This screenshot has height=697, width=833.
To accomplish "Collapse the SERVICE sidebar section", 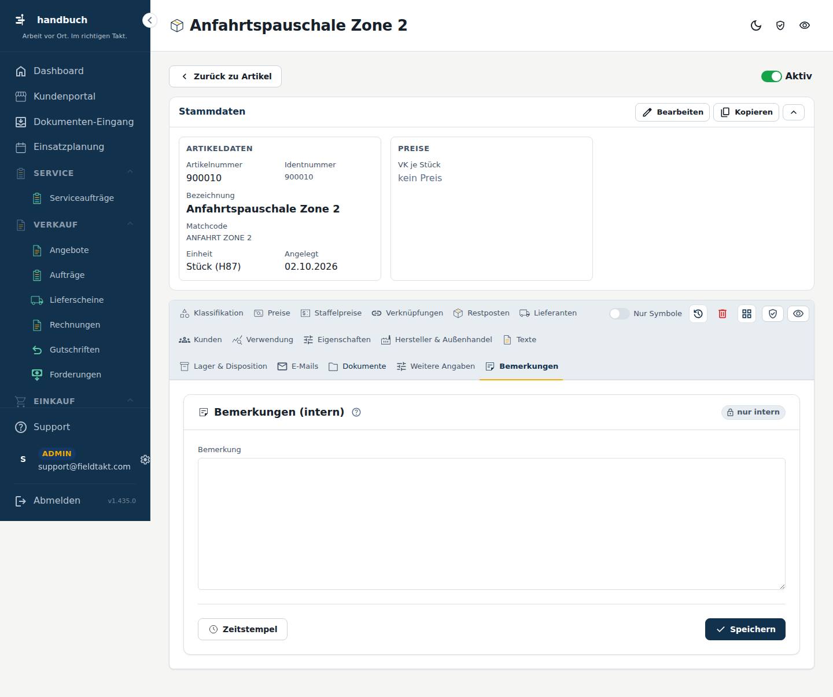I will click(x=130, y=173).
